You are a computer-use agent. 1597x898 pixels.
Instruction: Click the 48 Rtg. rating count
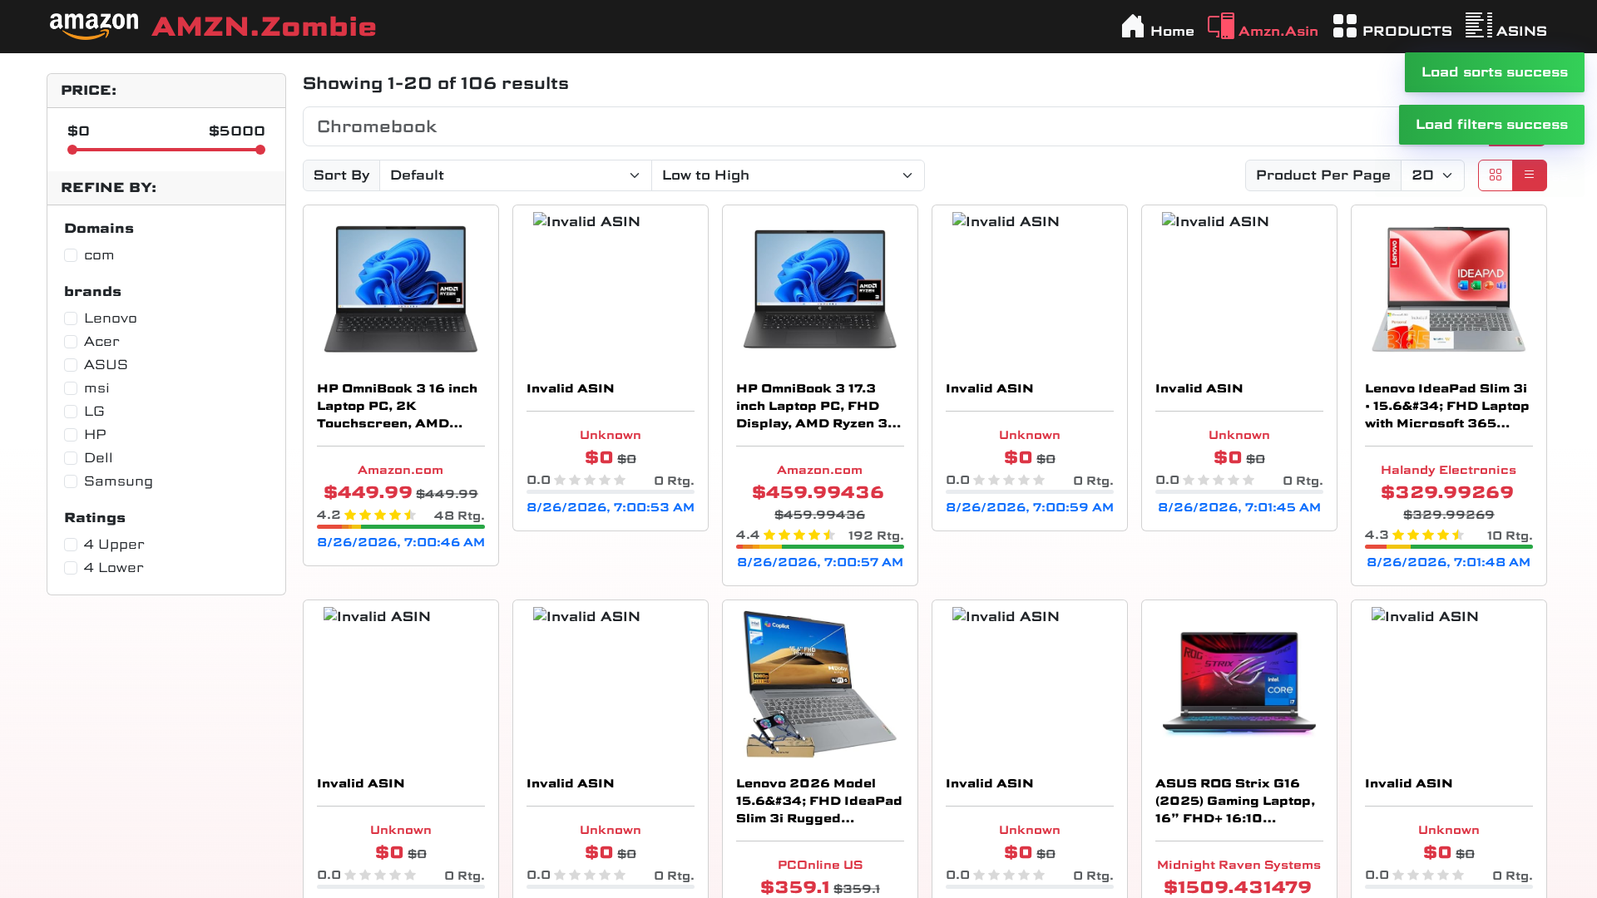459,516
